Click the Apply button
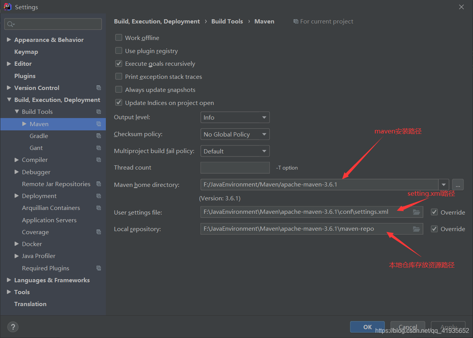This screenshot has height=338, width=473. 448,327
